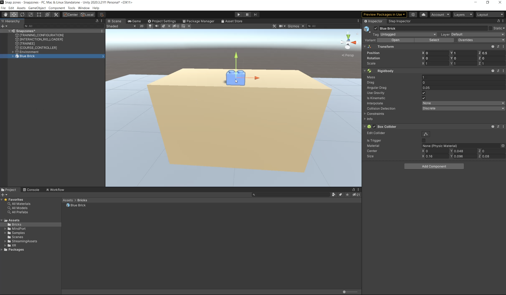The height and width of the screenshot is (295, 506).
Task: Uncheck the Is Kinematic checkbox
Action: tap(423, 98)
